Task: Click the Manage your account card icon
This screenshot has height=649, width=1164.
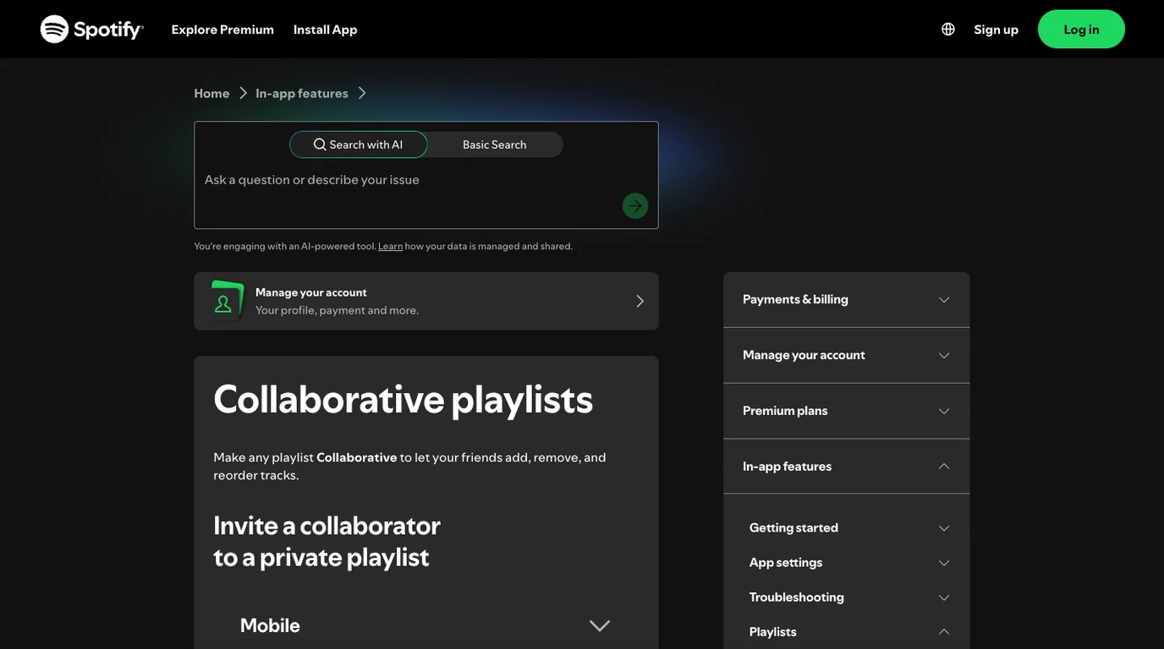Action: pyautogui.click(x=227, y=301)
